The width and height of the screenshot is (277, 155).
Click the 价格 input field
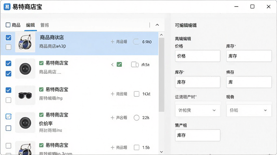click(197, 56)
